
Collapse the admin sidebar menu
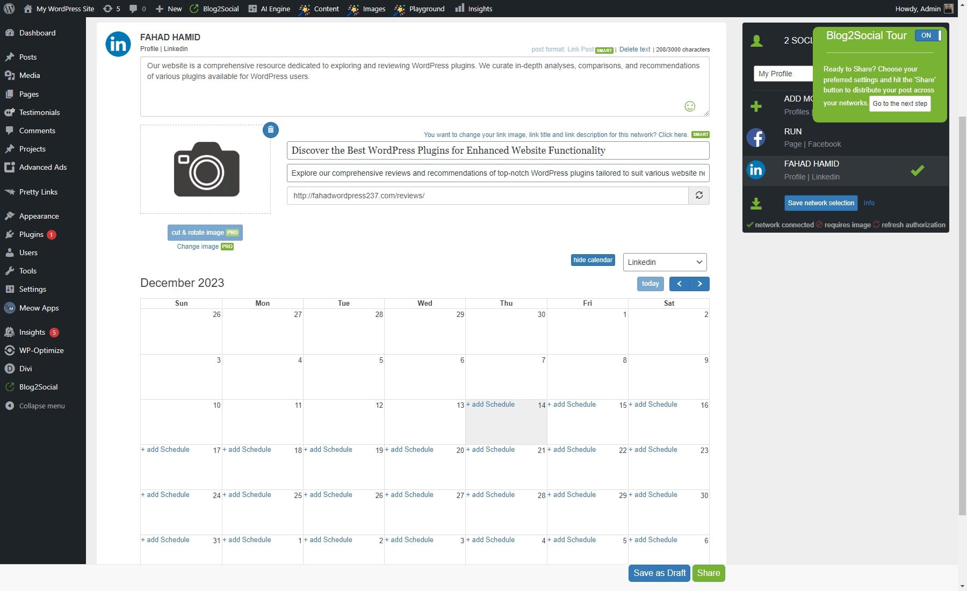[x=41, y=406]
